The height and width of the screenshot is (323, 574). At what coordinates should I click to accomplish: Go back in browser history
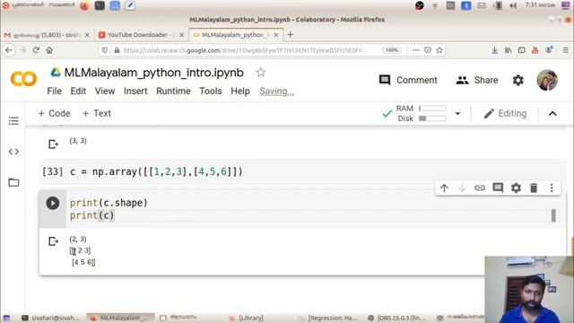point(9,50)
